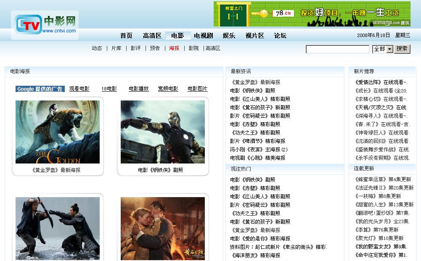Click the 搜索 search button
The width and height of the screenshot is (421, 261).
pyautogui.click(x=402, y=49)
